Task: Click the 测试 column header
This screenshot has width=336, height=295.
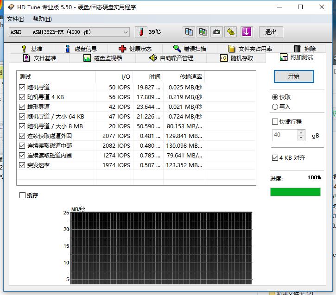Action: click(x=56, y=76)
